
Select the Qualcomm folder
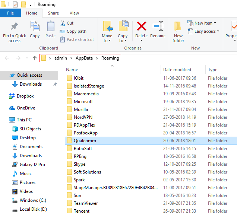151,141
